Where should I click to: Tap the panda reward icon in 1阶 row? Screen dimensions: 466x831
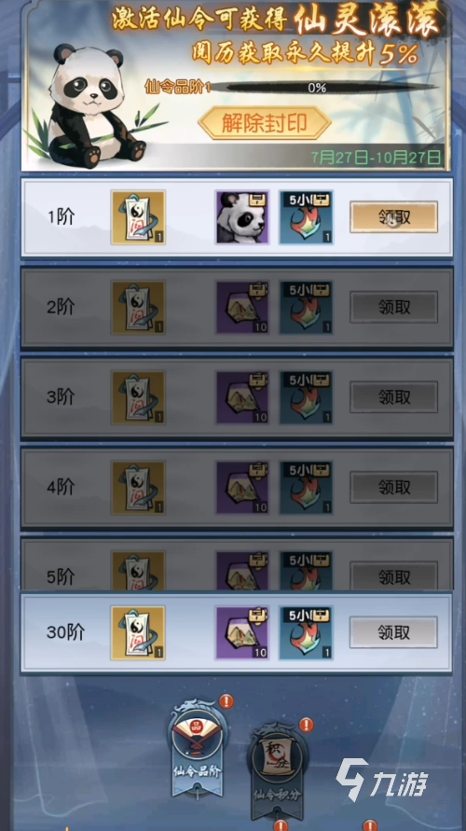(242, 217)
